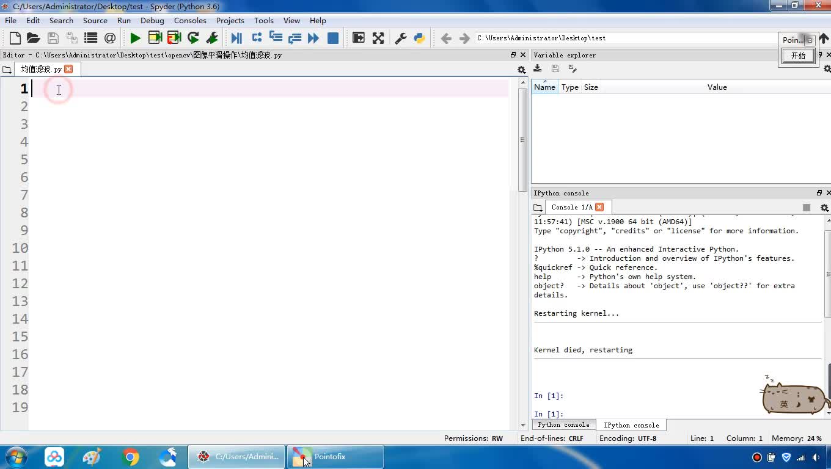Screen dimensions: 831x469
Task: Click the debug file icon
Action: click(x=236, y=38)
